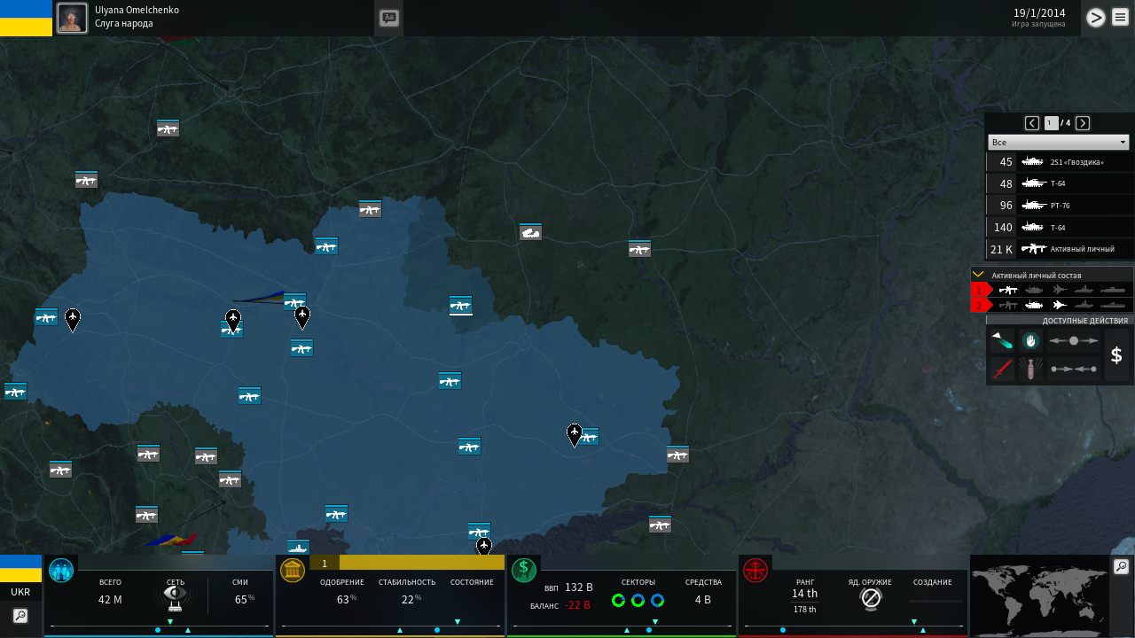
Task: Open the 'Все' unit filter dropdown
Action: point(1058,142)
